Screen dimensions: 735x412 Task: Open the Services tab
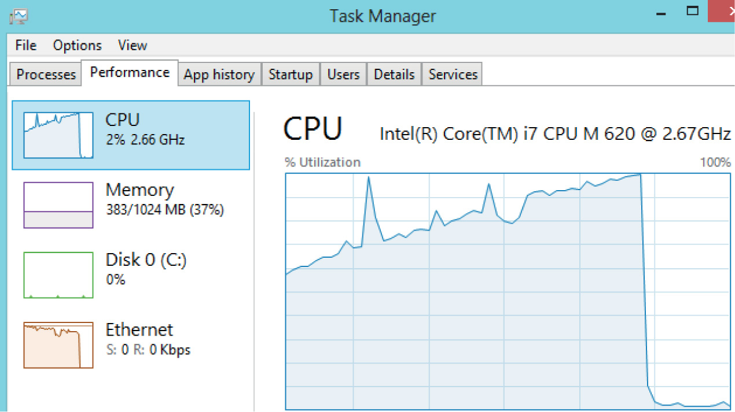453,75
